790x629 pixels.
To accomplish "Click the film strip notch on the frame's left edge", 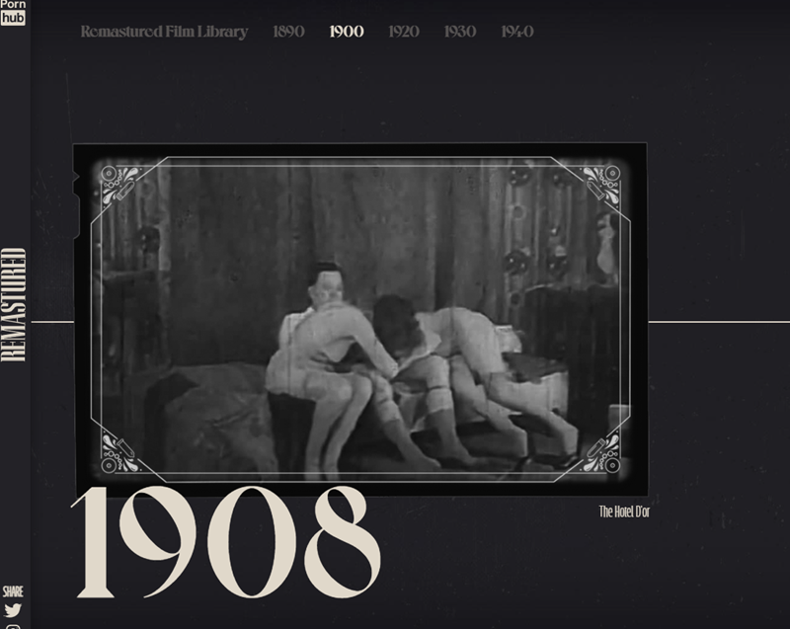I will point(76,205).
